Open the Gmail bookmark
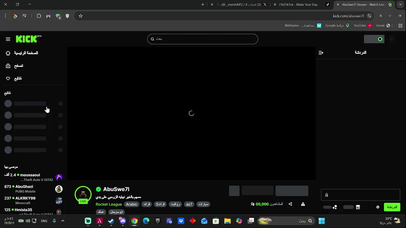406x228 pixels. point(383,25)
